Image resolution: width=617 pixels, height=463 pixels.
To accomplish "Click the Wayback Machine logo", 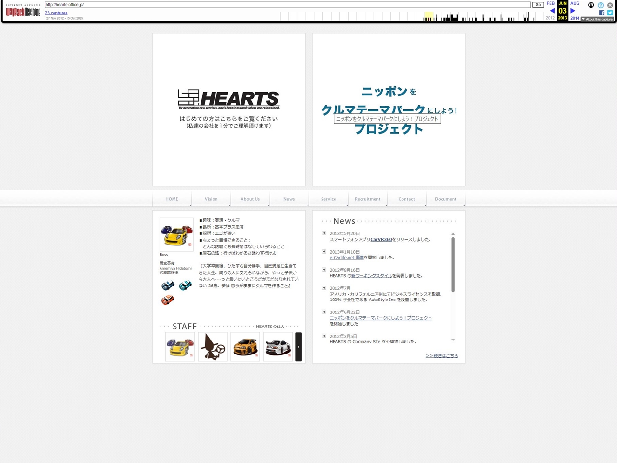I will [x=23, y=11].
